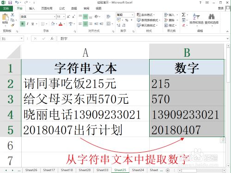Click the AutoSum sigma icon
Screen dimensions: 231x173
click(x=183, y=15)
